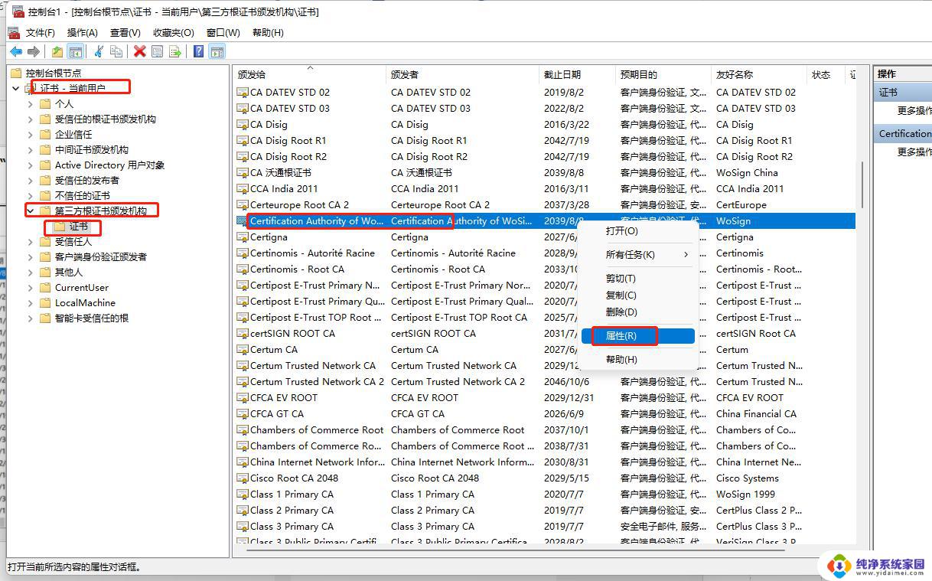Collapse the 证书 - 当前用户 tree node
932x581 pixels.
(16, 88)
